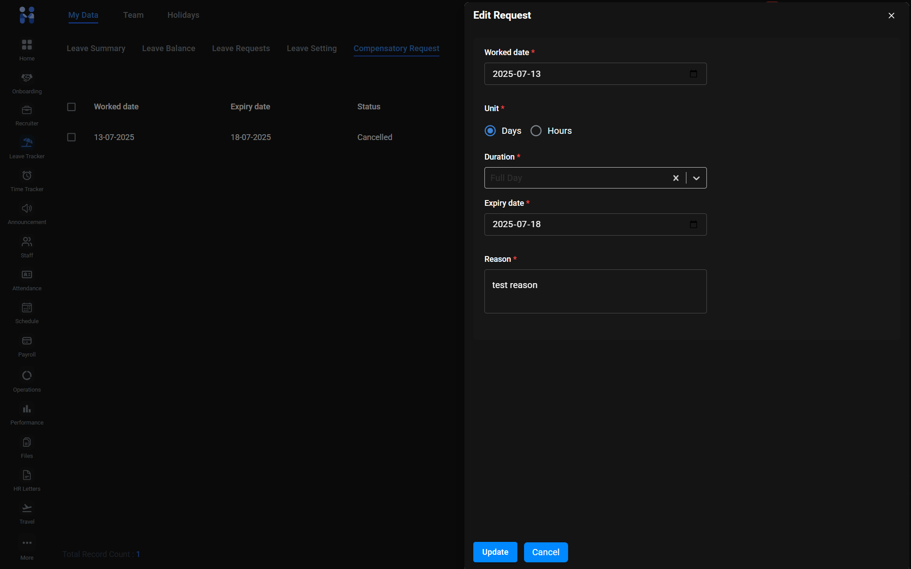Select the Days unit radio button
Screen dimensions: 911x569
(490, 131)
